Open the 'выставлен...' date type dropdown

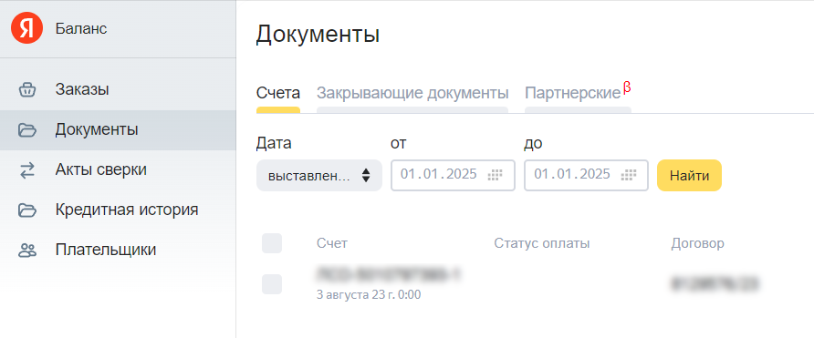point(319,175)
